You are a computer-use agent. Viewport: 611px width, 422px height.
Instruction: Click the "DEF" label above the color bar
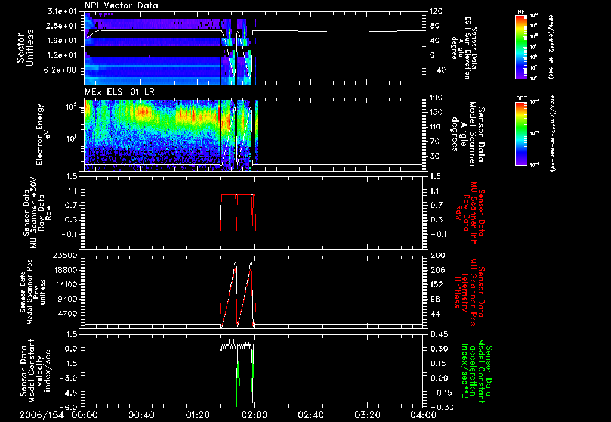521,98
